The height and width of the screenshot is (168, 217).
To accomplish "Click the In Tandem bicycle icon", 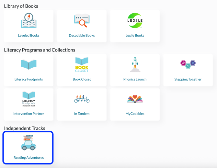I will point(82,99).
